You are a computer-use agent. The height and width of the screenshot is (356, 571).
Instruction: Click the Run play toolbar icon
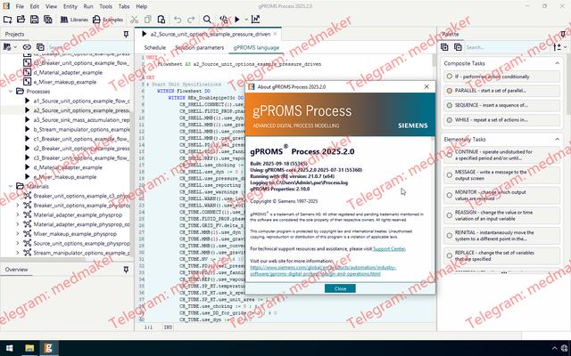click(x=237, y=20)
